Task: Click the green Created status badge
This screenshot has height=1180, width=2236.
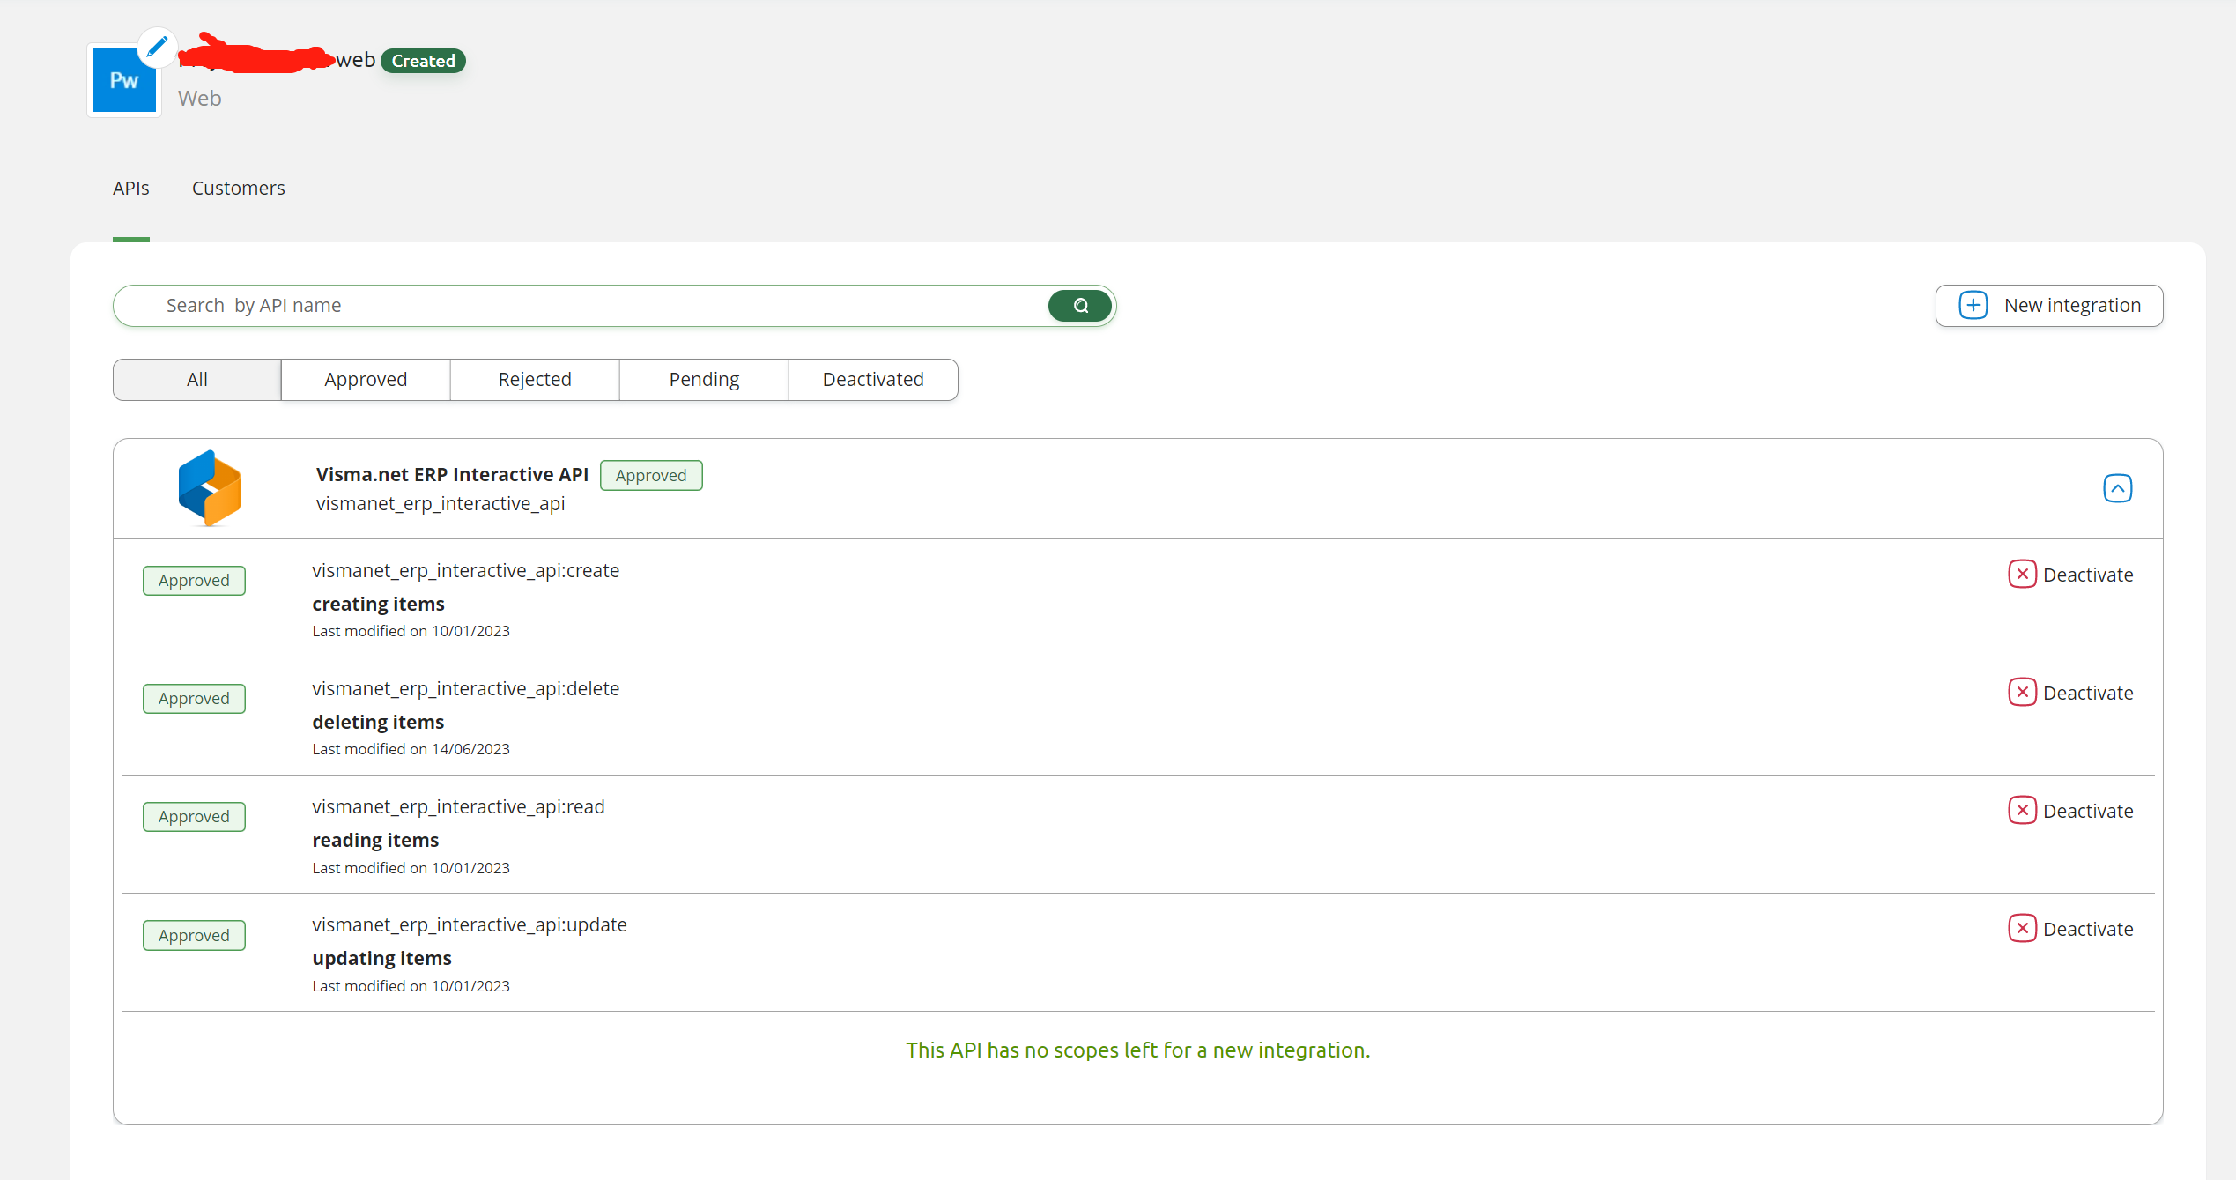Action: point(423,60)
